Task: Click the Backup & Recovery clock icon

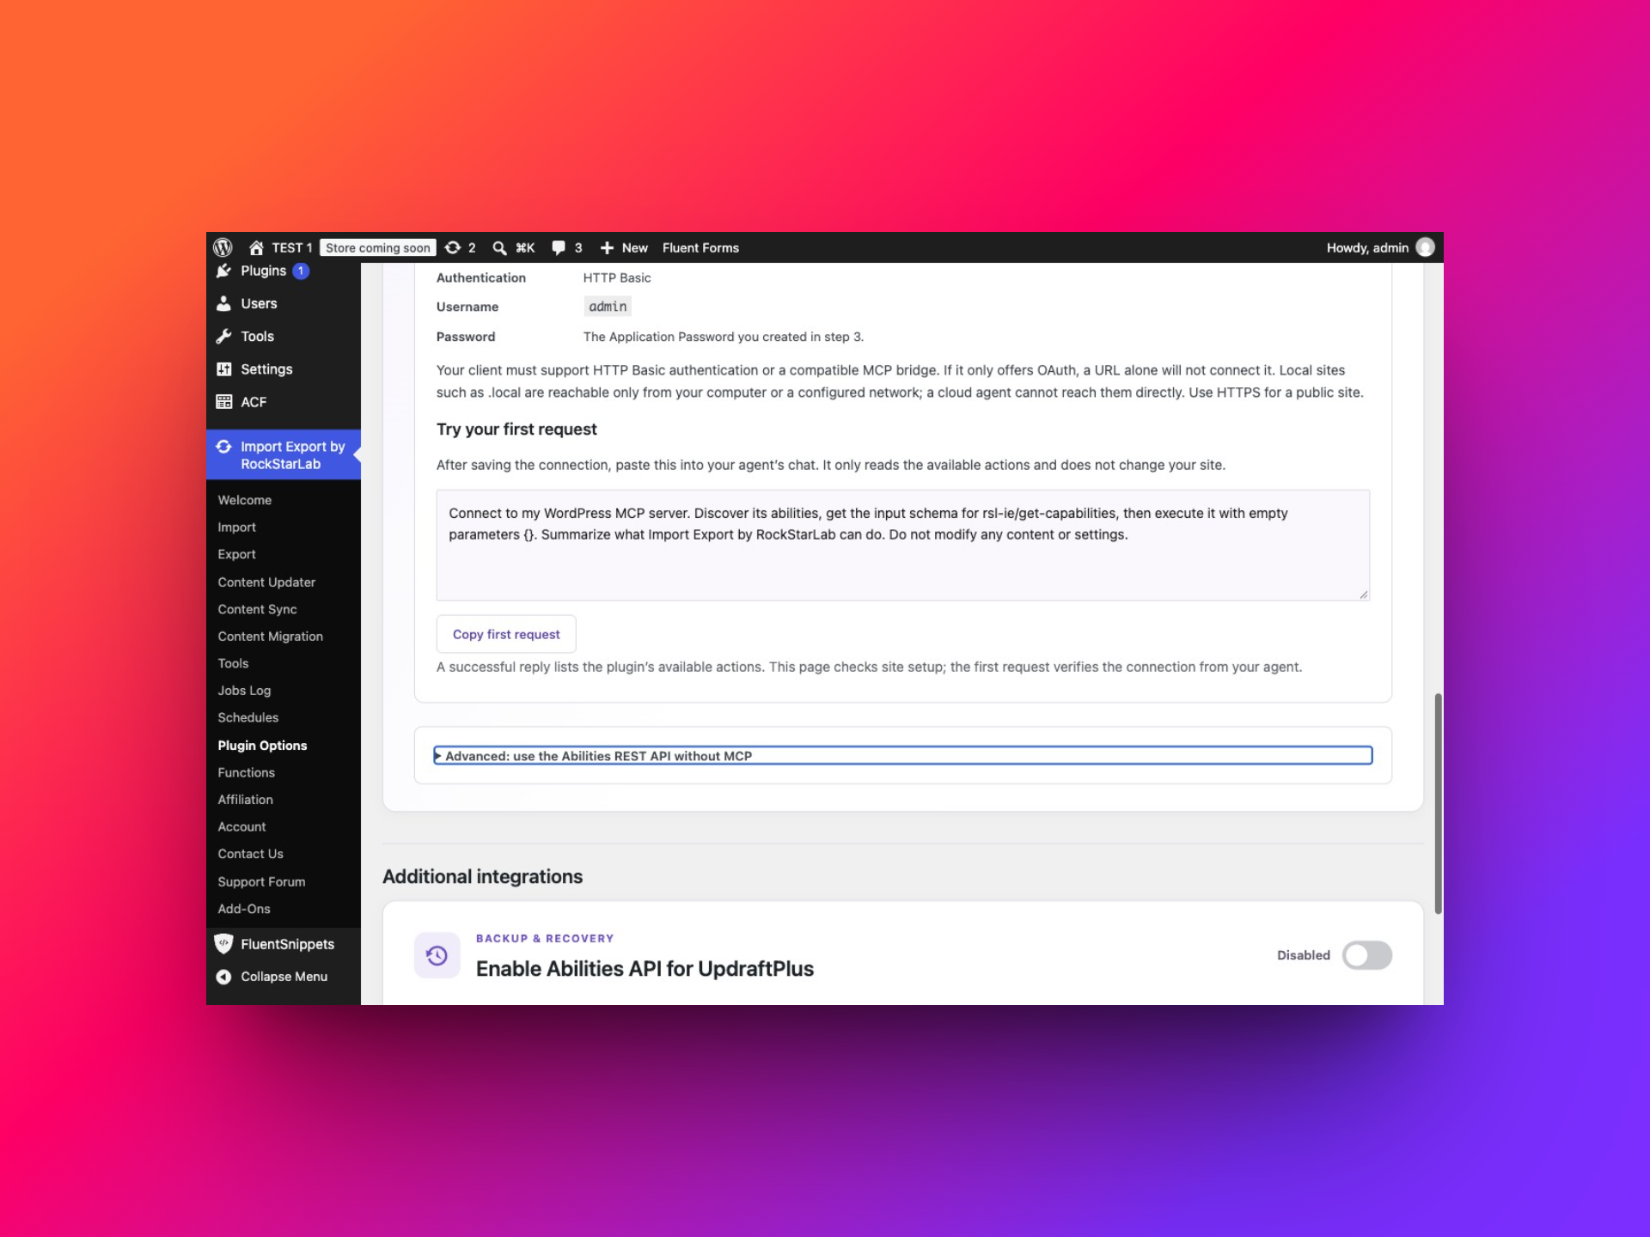Action: [x=437, y=955]
